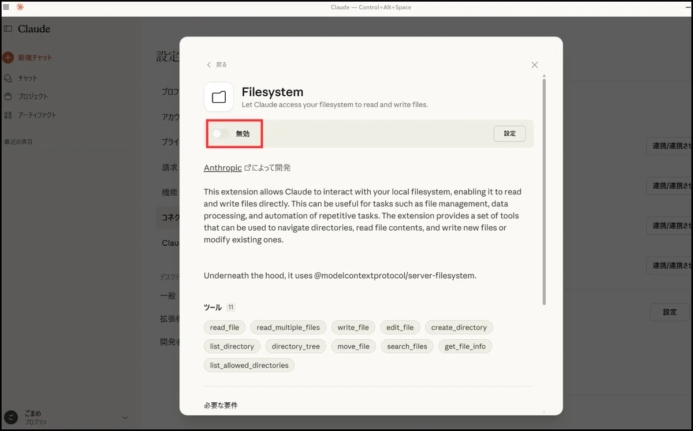
Task: Click the チャット speech bubble icon
Action: click(x=8, y=78)
